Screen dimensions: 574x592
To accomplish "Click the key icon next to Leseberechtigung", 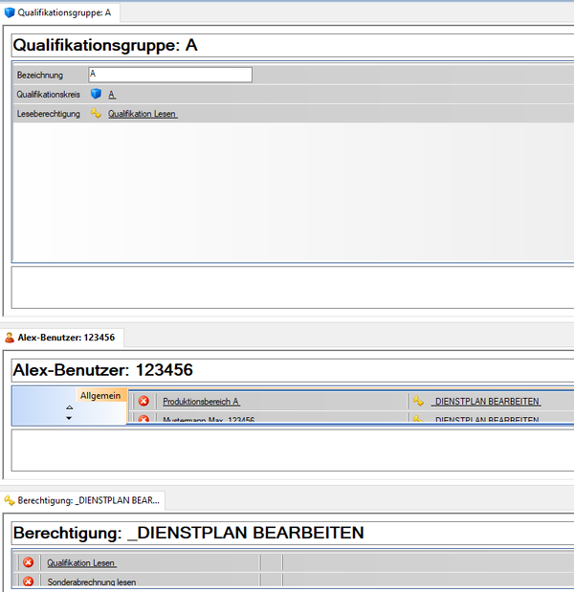I will [x=96, y=114].
